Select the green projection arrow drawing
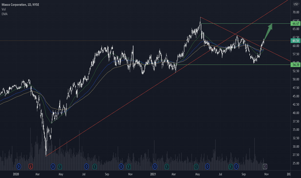Screen dimensions: 301x178 pos(268,31)
